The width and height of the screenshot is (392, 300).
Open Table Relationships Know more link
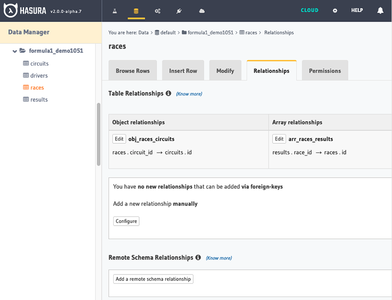tap(189, 94)
